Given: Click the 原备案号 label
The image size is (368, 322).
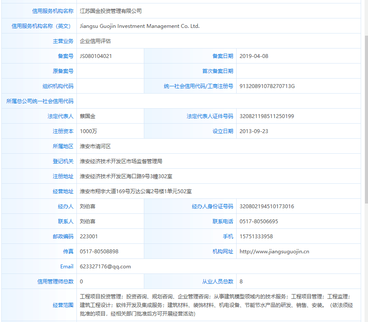Looking at the screenshot, I should [63, 71].
